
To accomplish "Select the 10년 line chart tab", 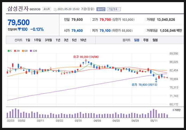I will [83, 40].
